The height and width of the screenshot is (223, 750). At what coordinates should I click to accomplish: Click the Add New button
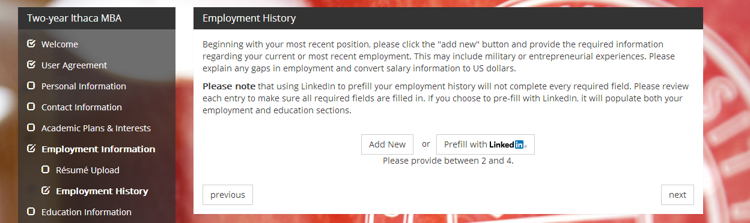coord(387,144)
